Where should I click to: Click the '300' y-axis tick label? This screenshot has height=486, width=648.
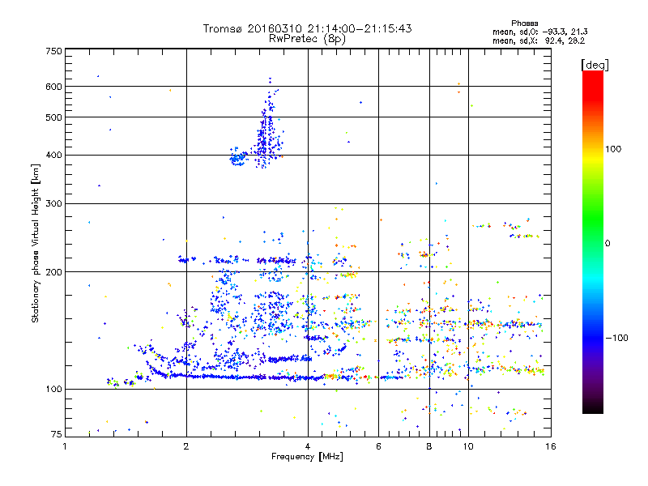tap(53, 203)
